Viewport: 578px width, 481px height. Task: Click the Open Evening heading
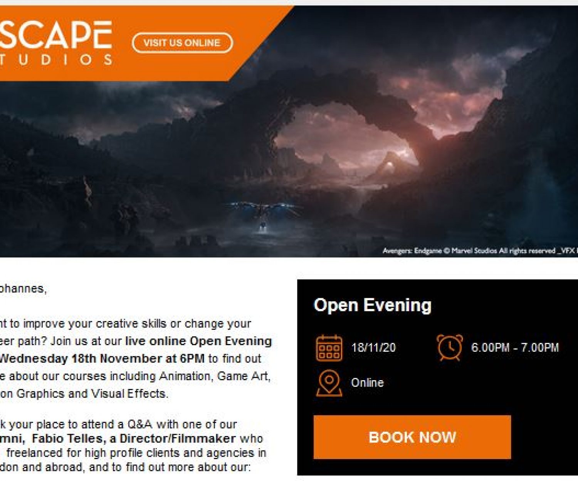click(373, 305)
